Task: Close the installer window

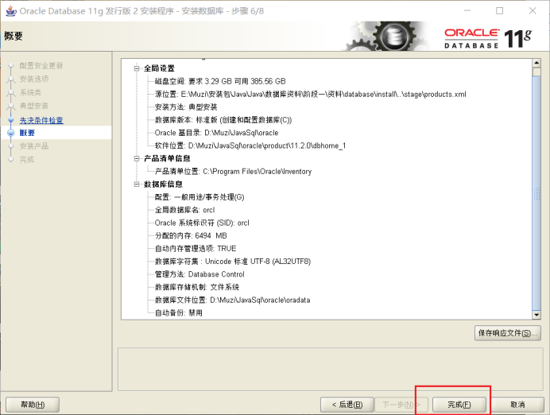Action: [x=533, y=11]
